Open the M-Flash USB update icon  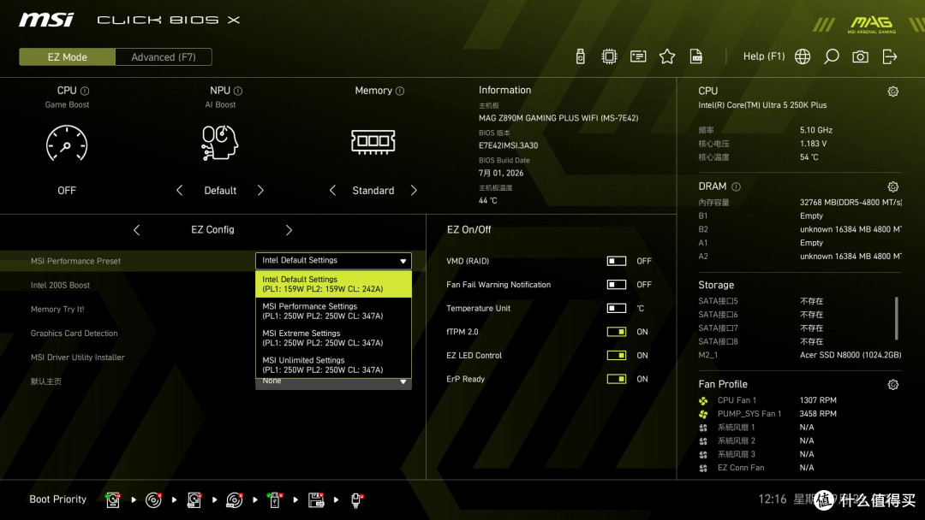pos(580,56)
